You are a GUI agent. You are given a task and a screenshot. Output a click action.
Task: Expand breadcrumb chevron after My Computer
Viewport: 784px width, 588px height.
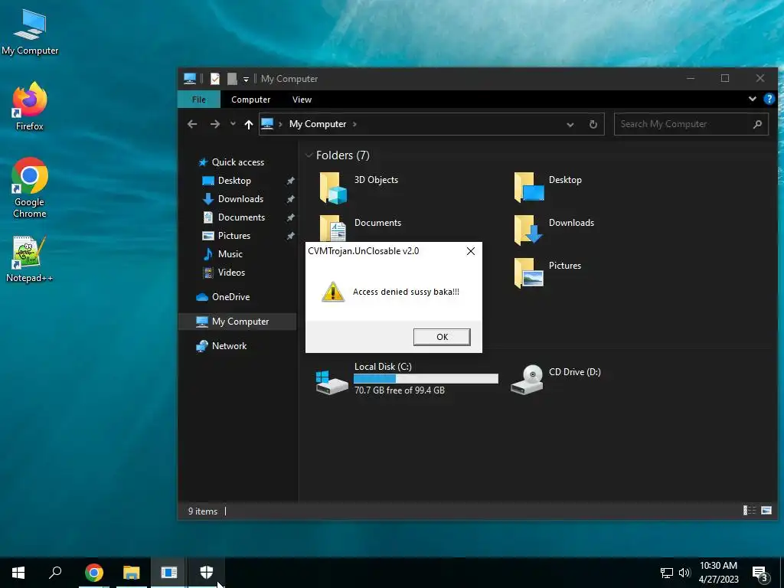point(354,124)
